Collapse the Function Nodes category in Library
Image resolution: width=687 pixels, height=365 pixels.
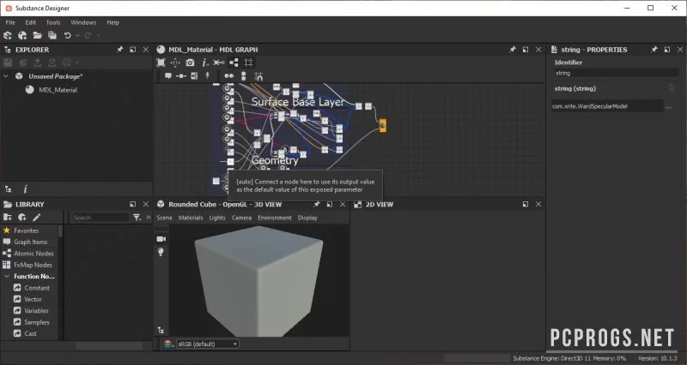7,276
